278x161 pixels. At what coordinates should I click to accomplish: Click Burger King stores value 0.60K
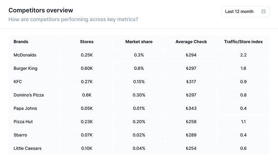87,68
